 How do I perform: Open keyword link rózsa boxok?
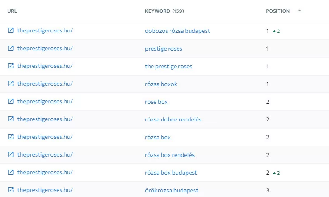[161, 84]
